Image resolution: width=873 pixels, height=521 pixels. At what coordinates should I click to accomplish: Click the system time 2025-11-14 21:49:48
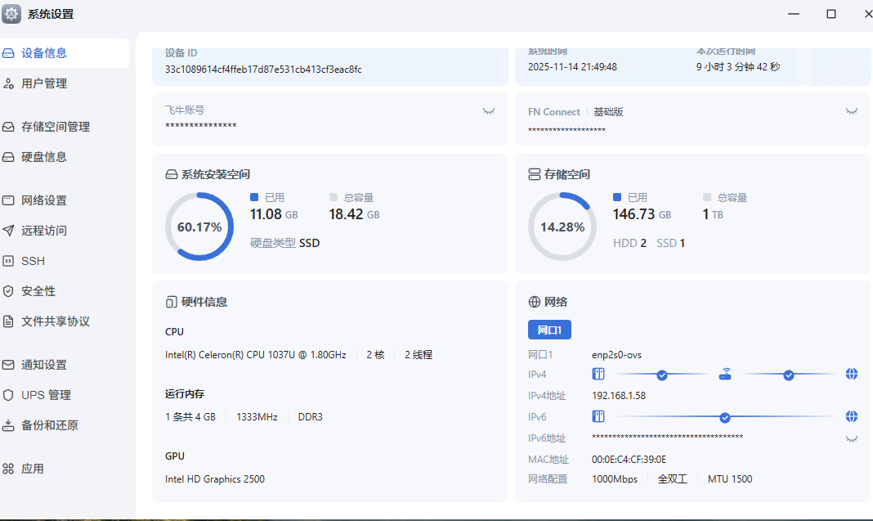[x=572, y=67]
